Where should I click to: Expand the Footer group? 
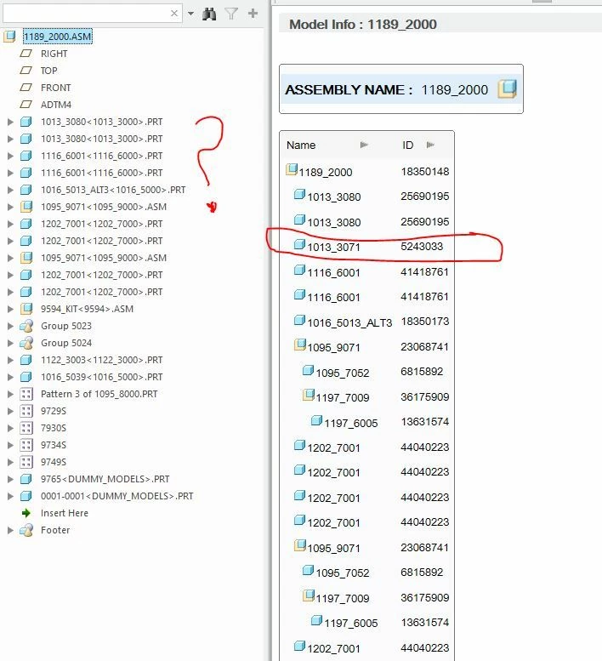[x=10, y=530]
